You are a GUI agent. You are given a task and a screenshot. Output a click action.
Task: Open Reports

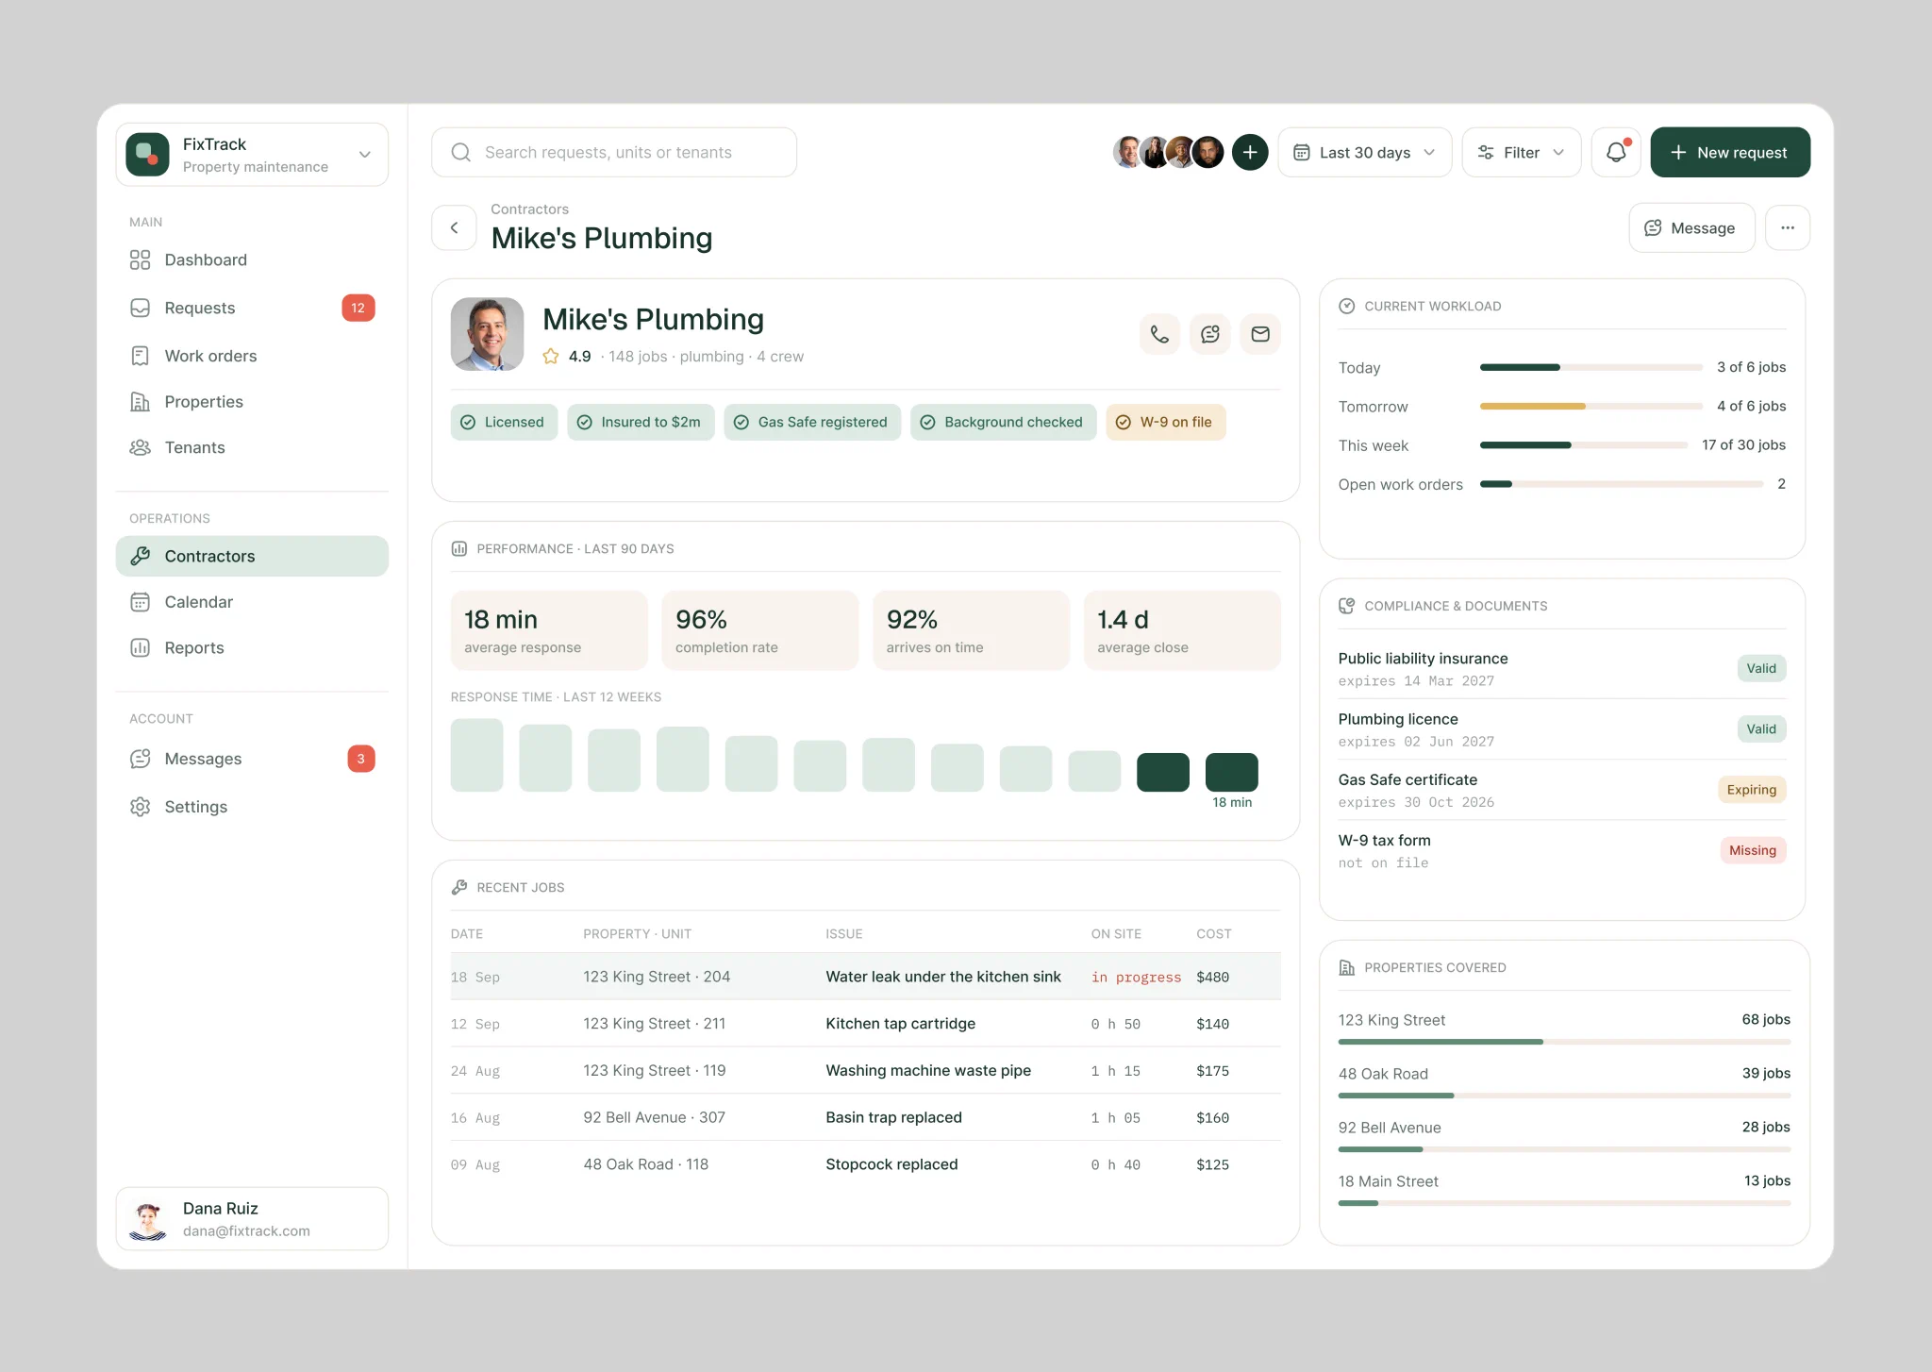252,647
